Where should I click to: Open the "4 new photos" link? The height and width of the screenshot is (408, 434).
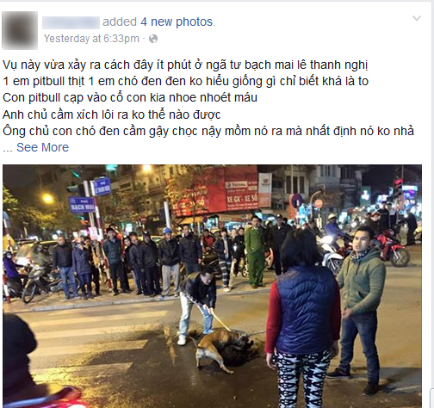point(177,22)
